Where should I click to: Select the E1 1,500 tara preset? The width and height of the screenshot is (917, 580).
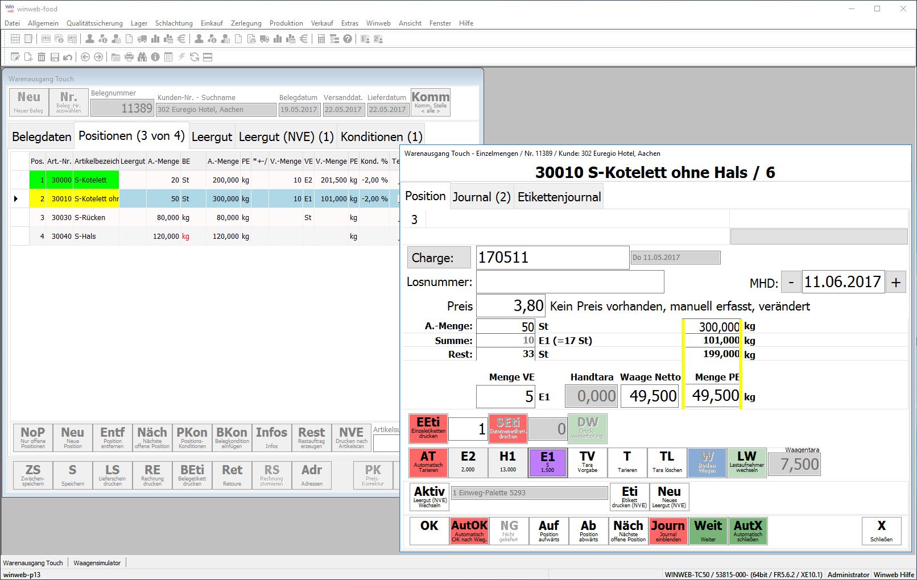click(548, 463)
